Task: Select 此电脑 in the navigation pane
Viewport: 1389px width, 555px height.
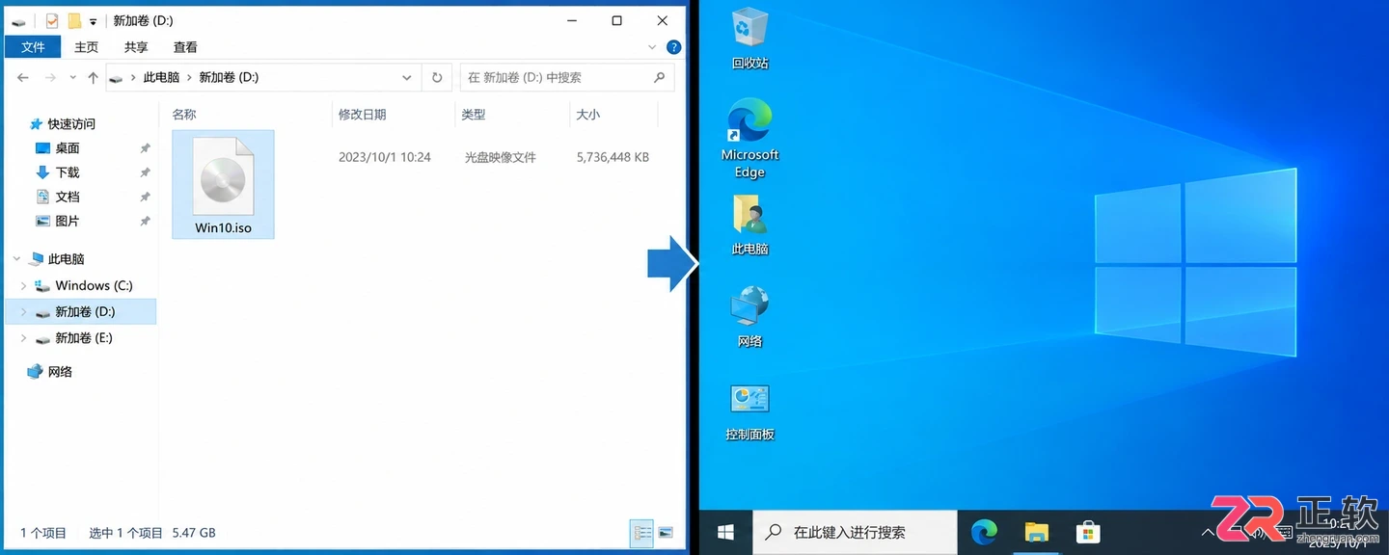Action: pyautogui.click(x=66, y=259)
